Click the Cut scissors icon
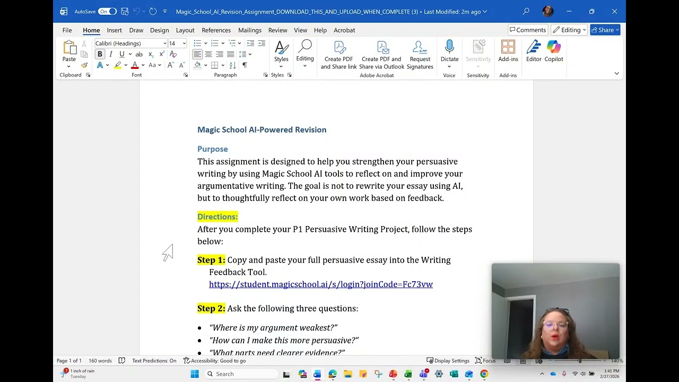The height and width of the screenshot is (382, 679). pyautogui.click(x=84, y=44)
